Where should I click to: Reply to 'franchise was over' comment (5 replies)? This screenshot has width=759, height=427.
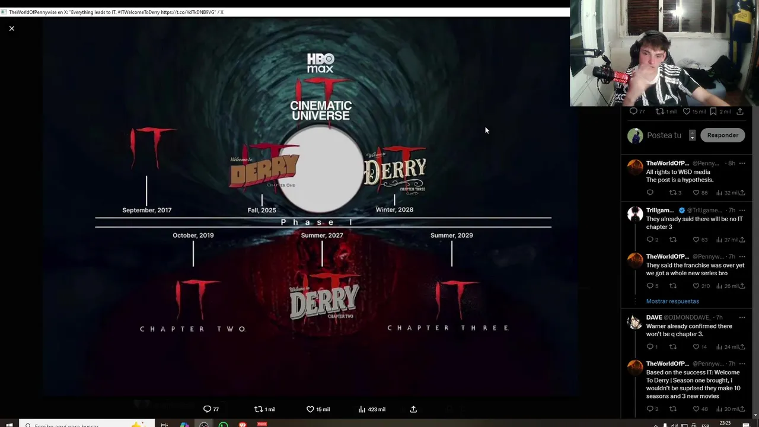click(x=652, y=286)
